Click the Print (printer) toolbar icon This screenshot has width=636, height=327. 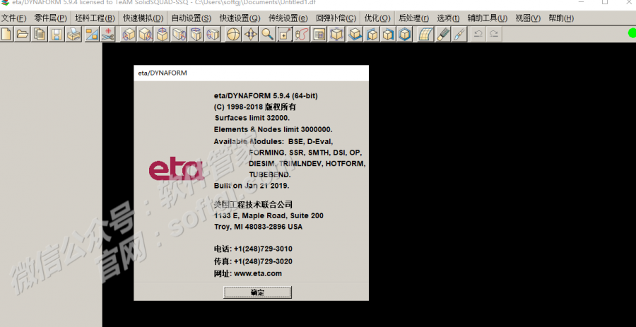click(73, 35)
